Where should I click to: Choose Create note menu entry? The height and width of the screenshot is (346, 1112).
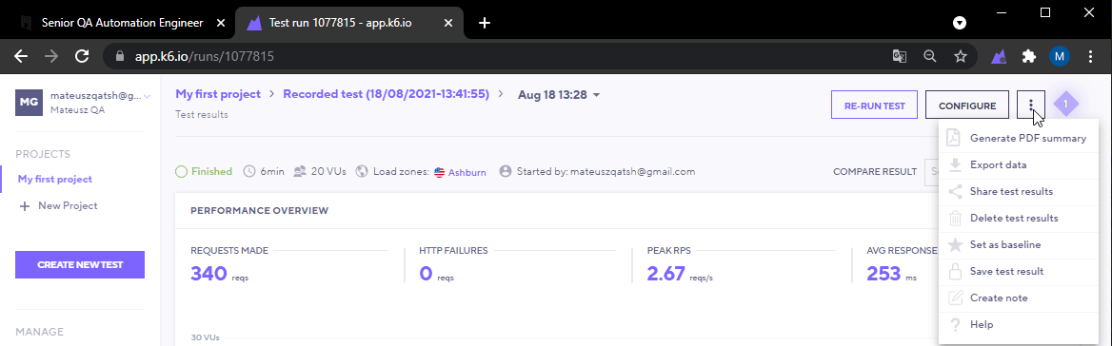1019,298
